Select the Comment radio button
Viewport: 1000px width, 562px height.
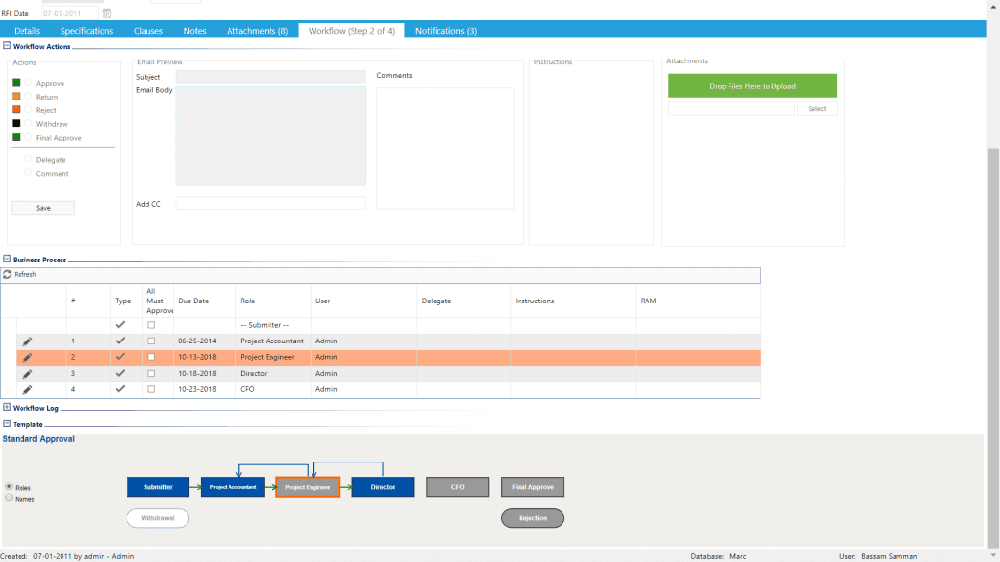point(28,173)
